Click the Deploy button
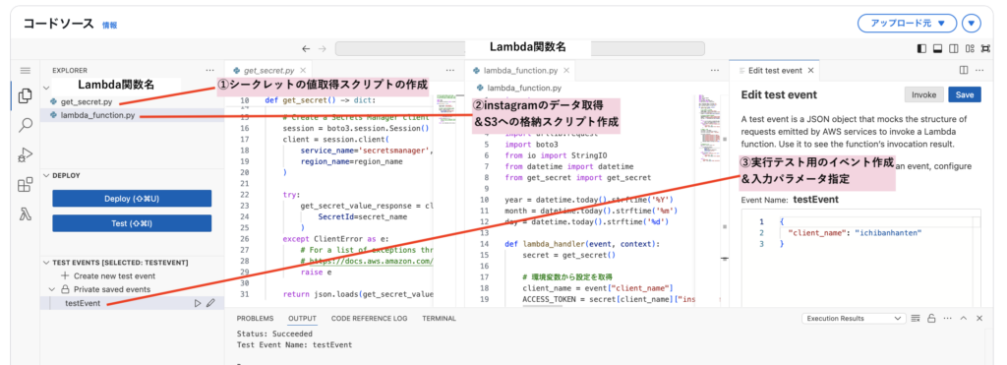This screenshot has width=1007, height=365. click(132, 199)
